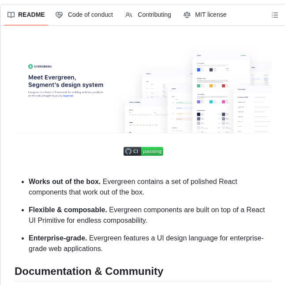The width and height of the screenshot is (285, 285).
Task: Open the Contributing tab
Action: (x=148, y=15)
